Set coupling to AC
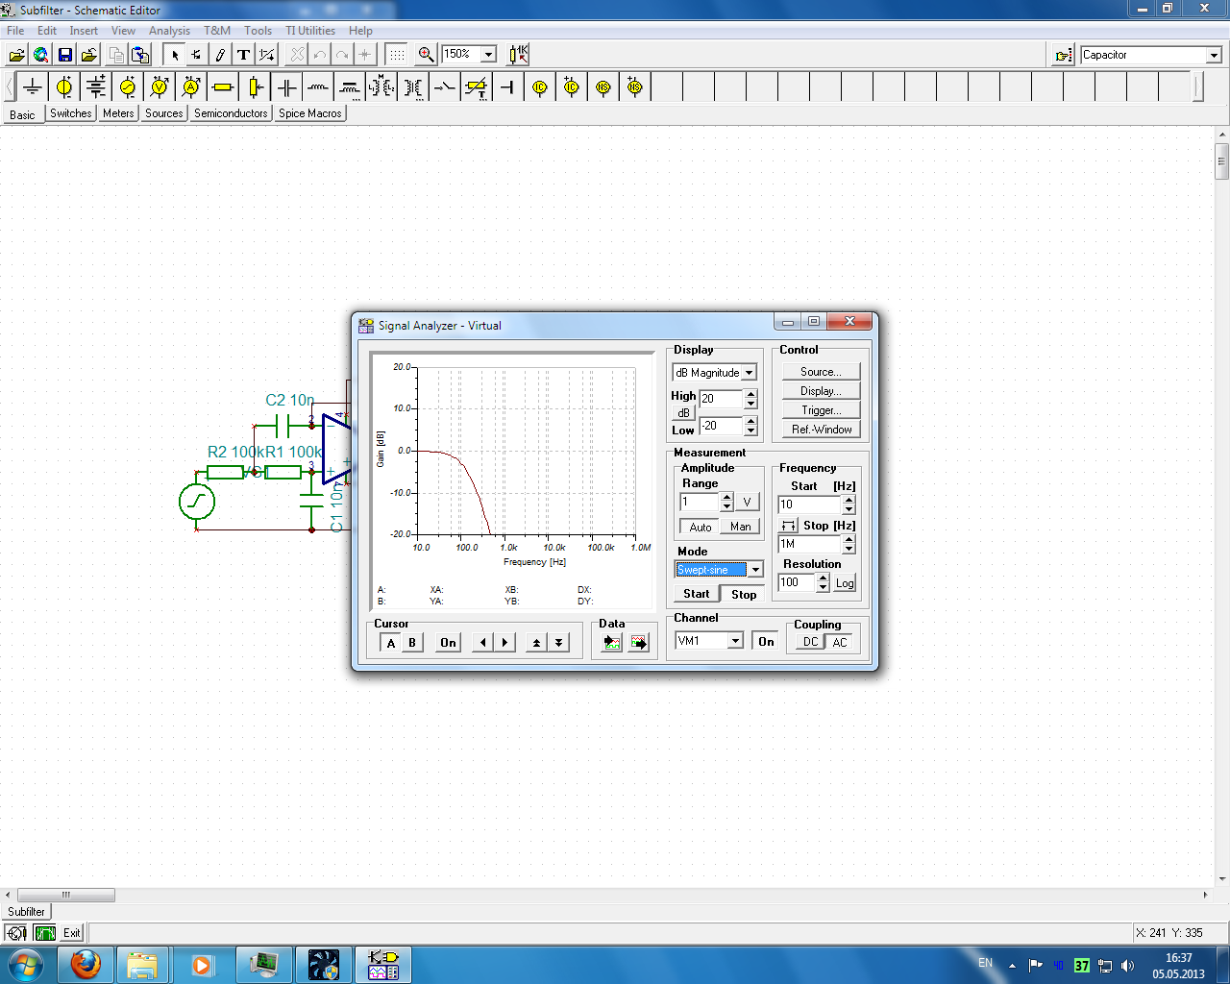This screenshot has width=1230, height=984. (840, 642)
